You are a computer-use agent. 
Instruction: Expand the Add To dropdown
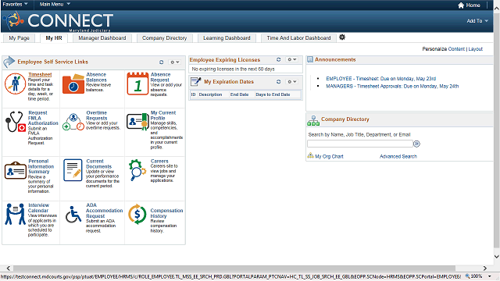click(x=477, y=21)
